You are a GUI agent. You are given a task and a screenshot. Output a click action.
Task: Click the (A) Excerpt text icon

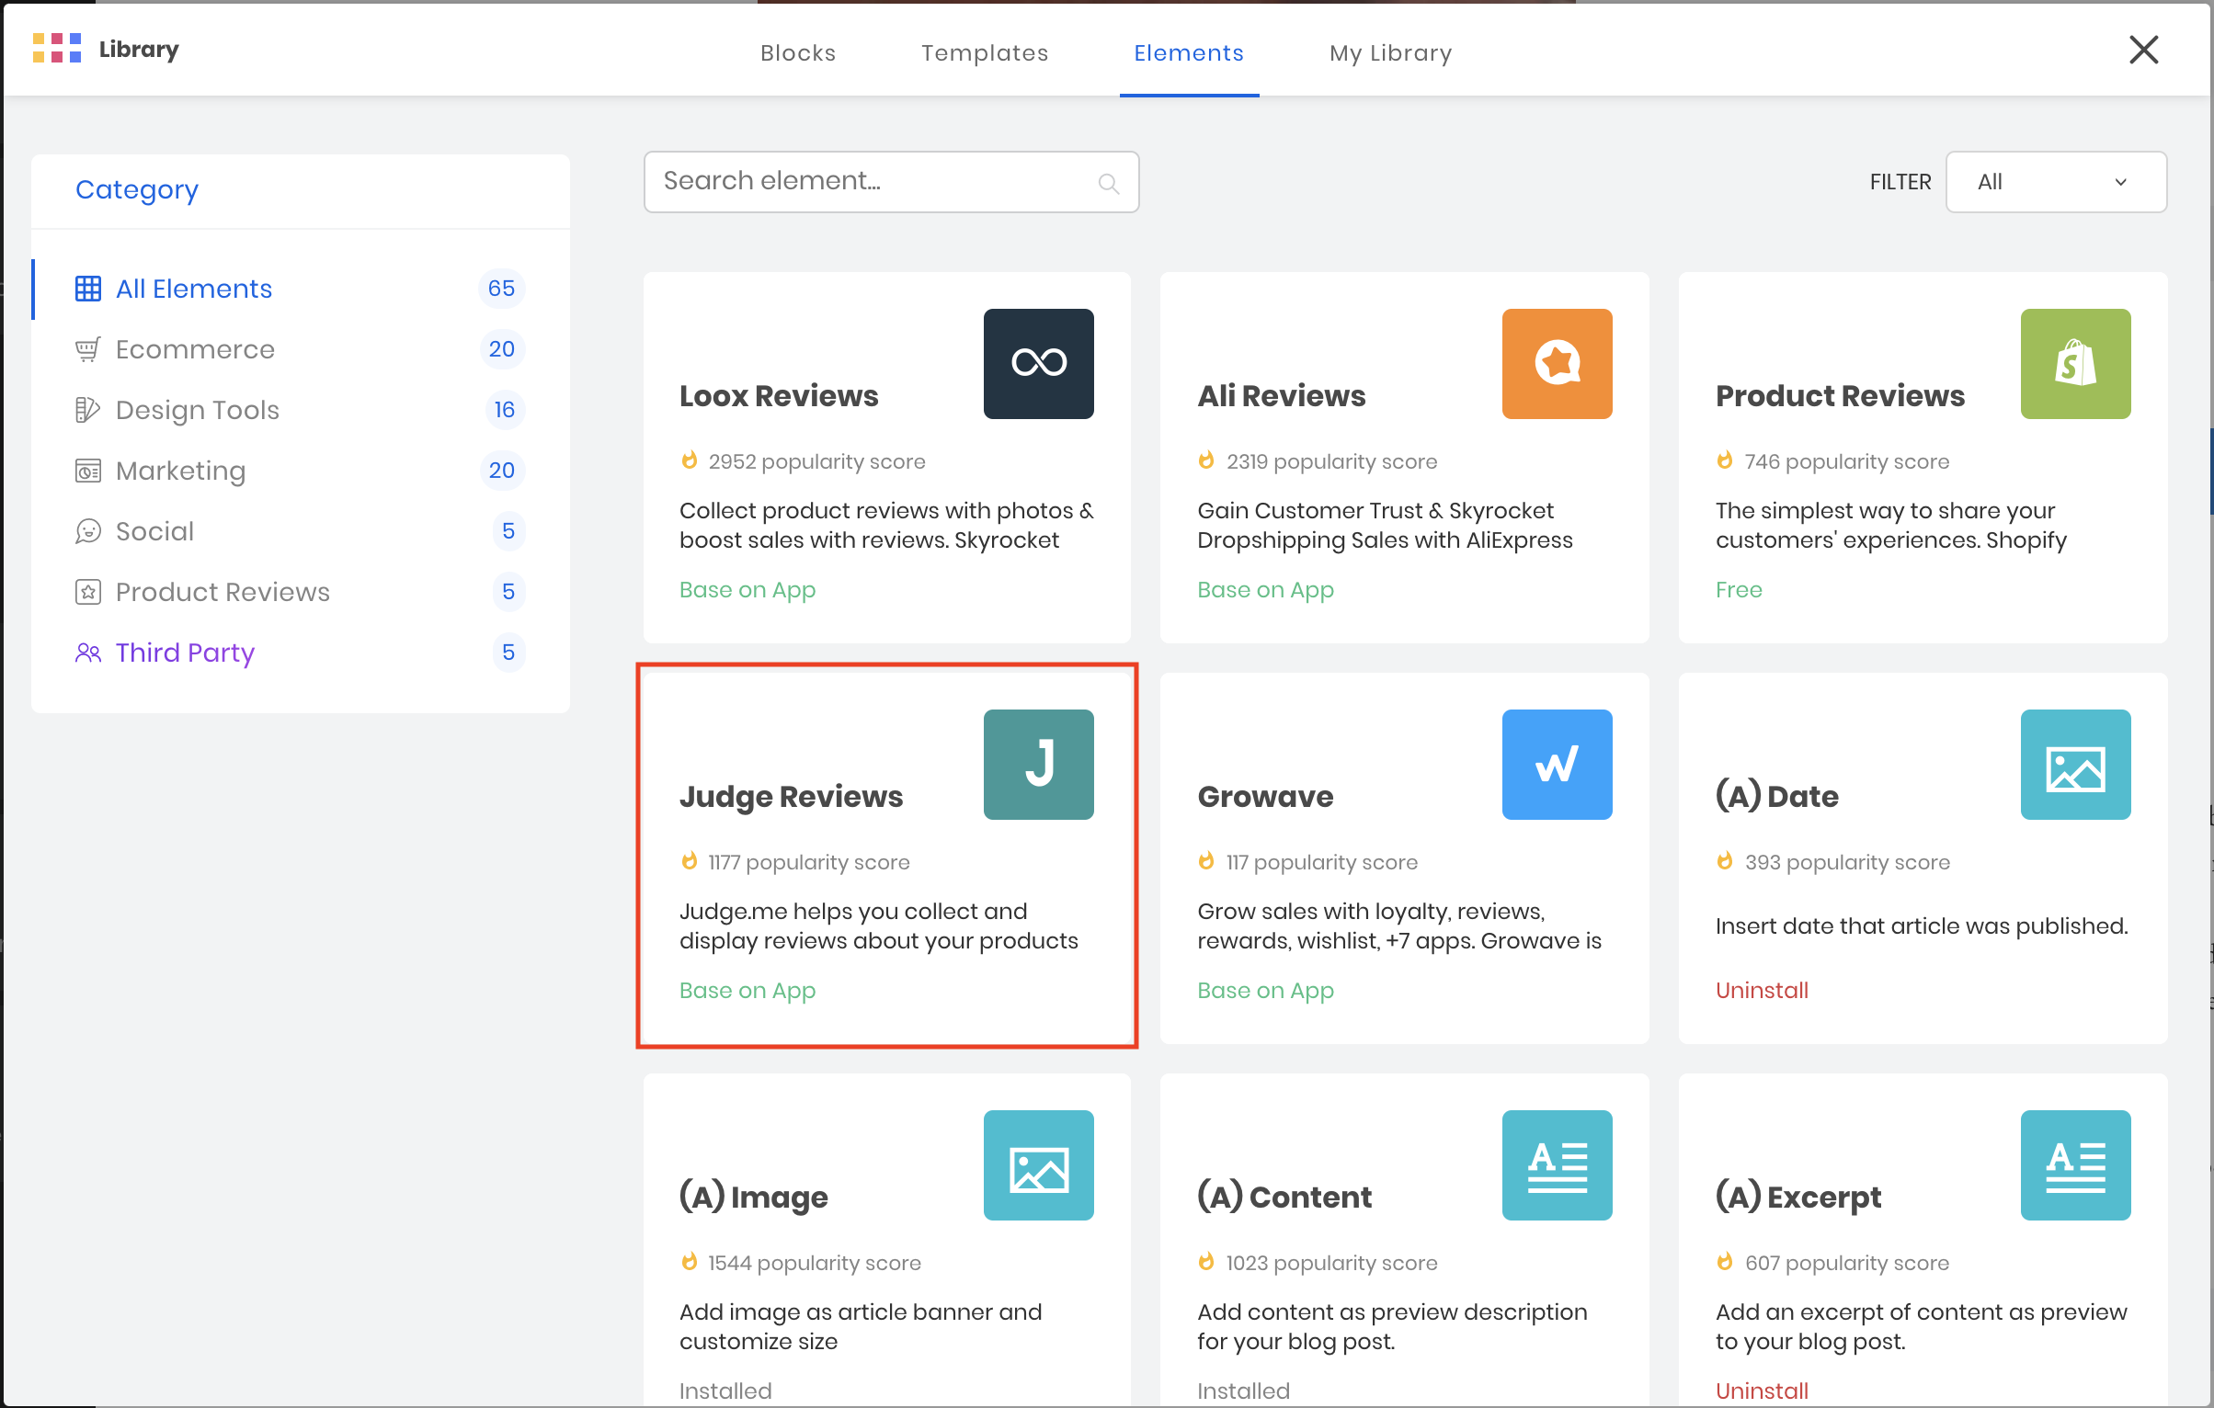(2075, 1164)
